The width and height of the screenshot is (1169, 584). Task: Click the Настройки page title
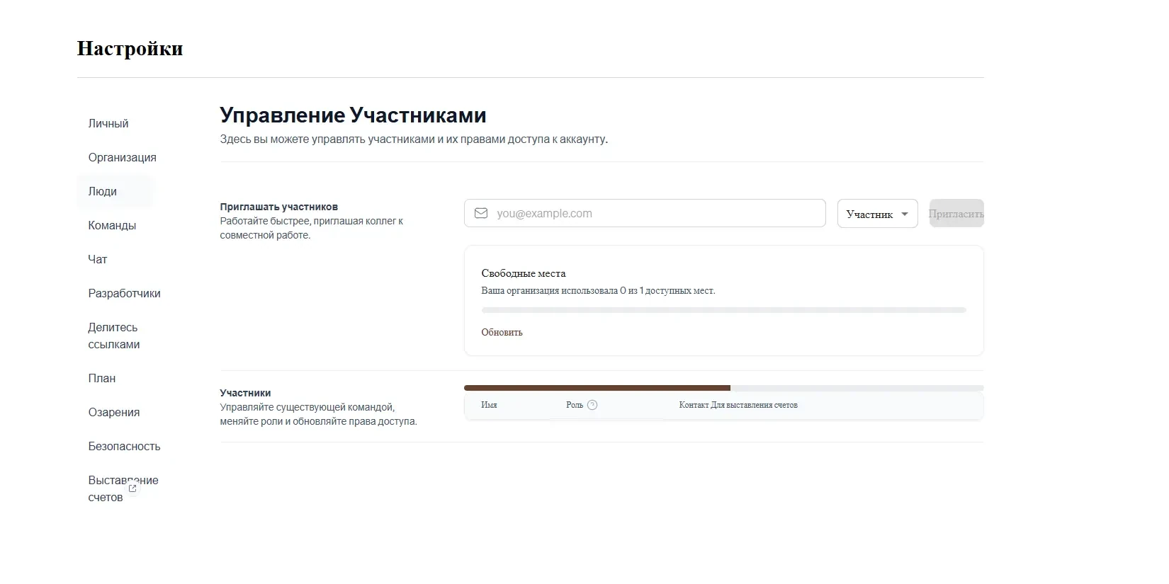130,48
